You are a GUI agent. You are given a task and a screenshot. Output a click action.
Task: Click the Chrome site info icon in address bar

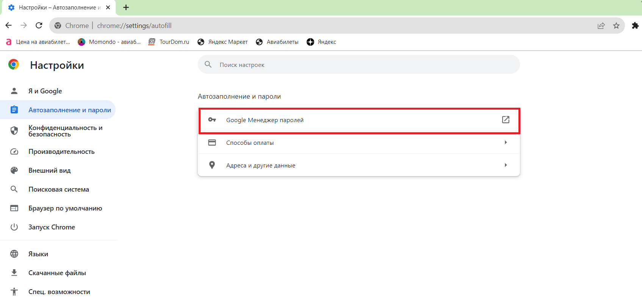(x=58, y=26)
